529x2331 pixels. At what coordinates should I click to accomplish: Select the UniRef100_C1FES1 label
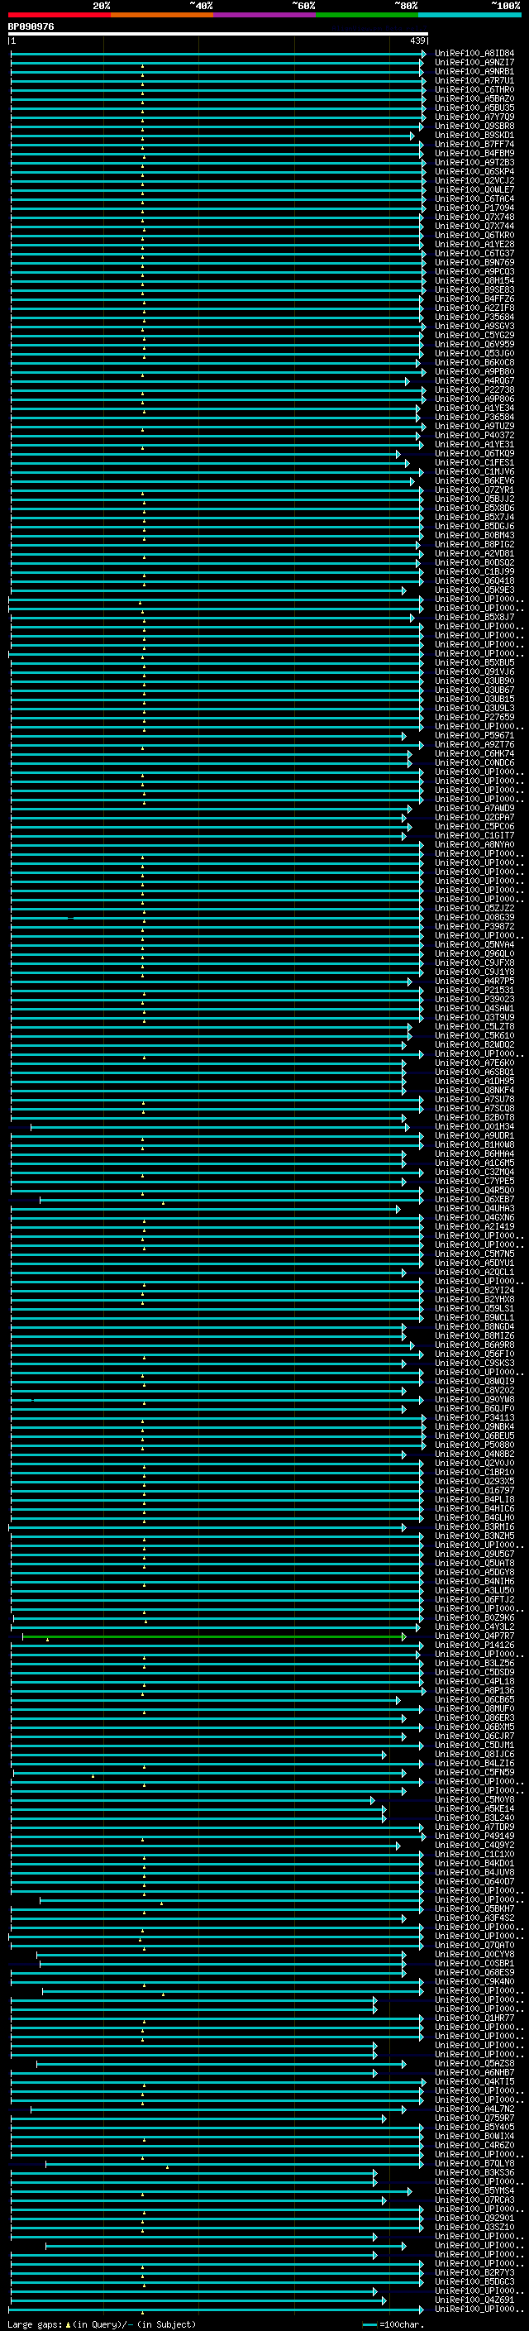tap(474, 462)
